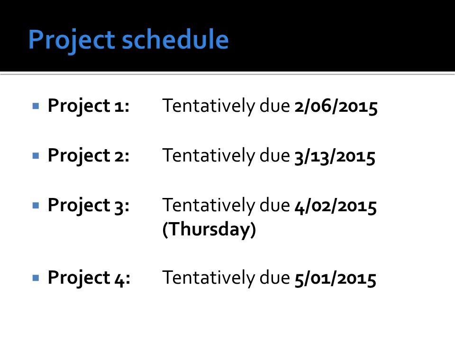Image resolution: width=455 pixels, height=341 pixels.
Task: Click the word schedule in title
Action: click(x=175, y=39)
